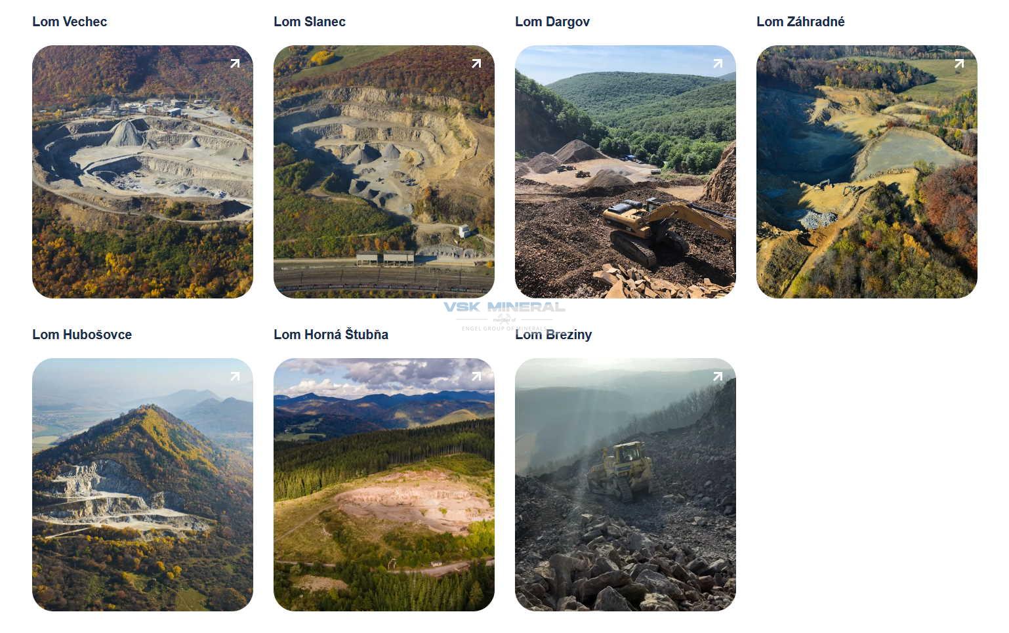Click the Lom Slanec title link
Viewport: 1009px width, 633px height.
(310, 22)
